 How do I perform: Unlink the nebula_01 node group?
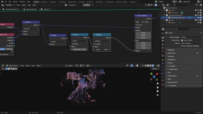click(x=89, y=5)
